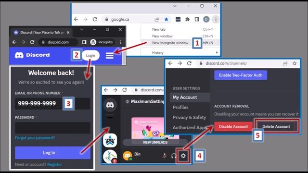
Task: Click the Din user avatar
Action: point(128,156)
